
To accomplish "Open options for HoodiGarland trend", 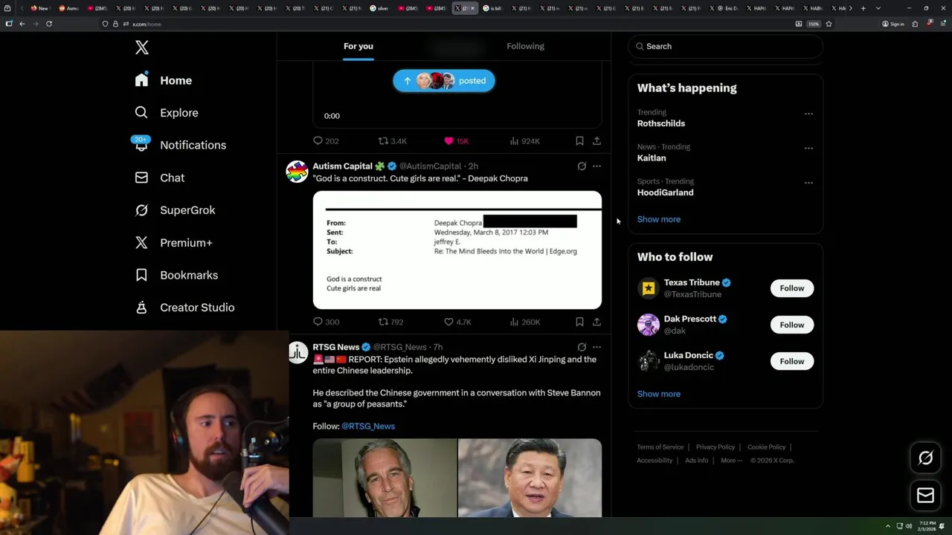I will 808,183.
